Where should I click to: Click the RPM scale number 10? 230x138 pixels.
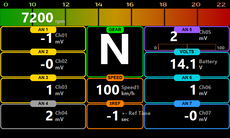point(32,5)
